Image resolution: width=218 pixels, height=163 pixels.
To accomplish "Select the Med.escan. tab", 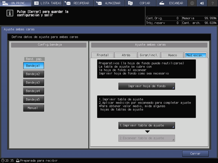I will click(196, 55).
